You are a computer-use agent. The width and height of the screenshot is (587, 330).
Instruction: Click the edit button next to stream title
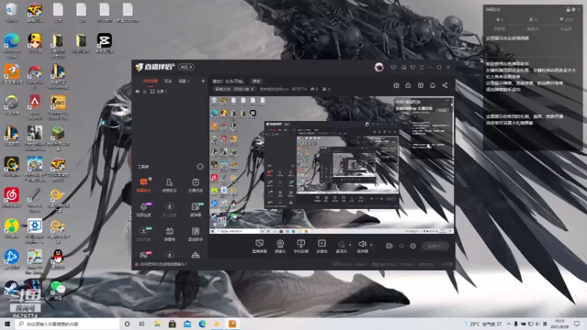pos(256,81)
